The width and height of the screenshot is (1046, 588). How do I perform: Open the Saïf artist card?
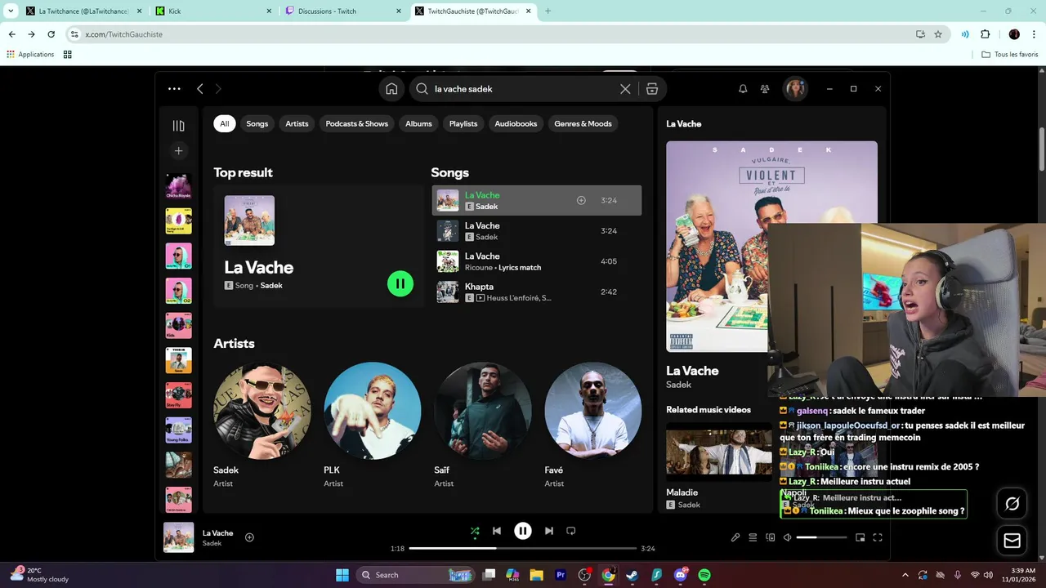(x=482, y=425)
